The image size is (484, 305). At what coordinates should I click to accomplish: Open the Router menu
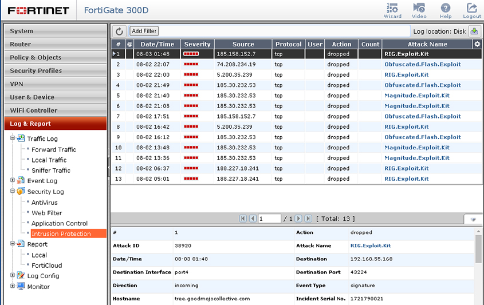tap(56, 44)
